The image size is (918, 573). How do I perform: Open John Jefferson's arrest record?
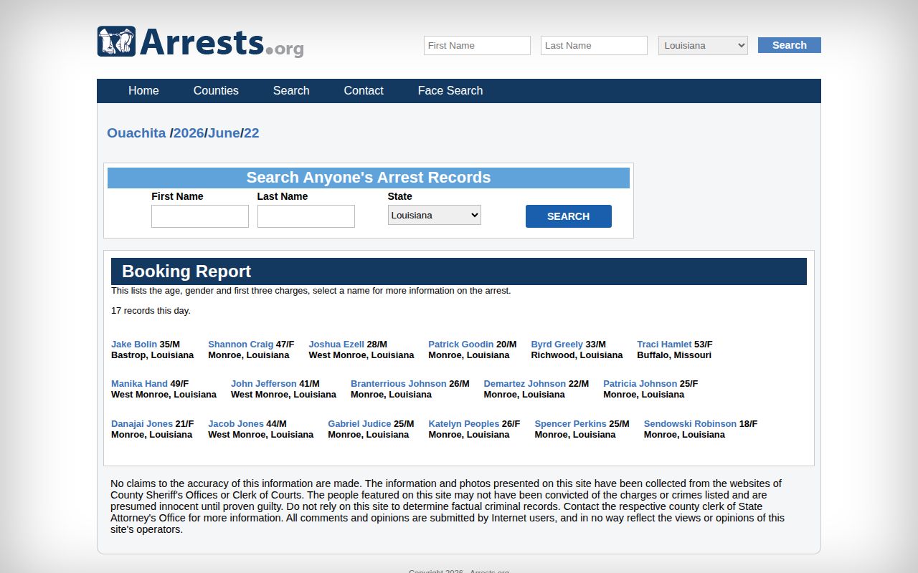click(x=264, y=384)
